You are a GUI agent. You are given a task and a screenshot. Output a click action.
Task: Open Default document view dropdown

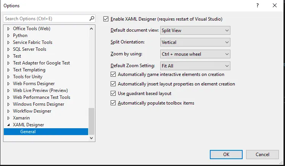(195, 31)
